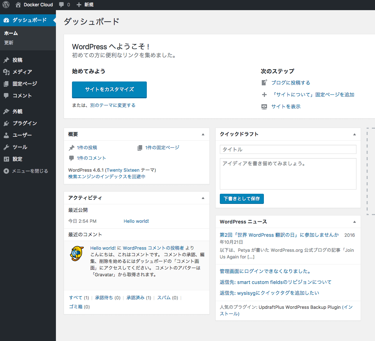
Task: Click the page icon beside 1件の固定ページ
Action: click(140, 148)
